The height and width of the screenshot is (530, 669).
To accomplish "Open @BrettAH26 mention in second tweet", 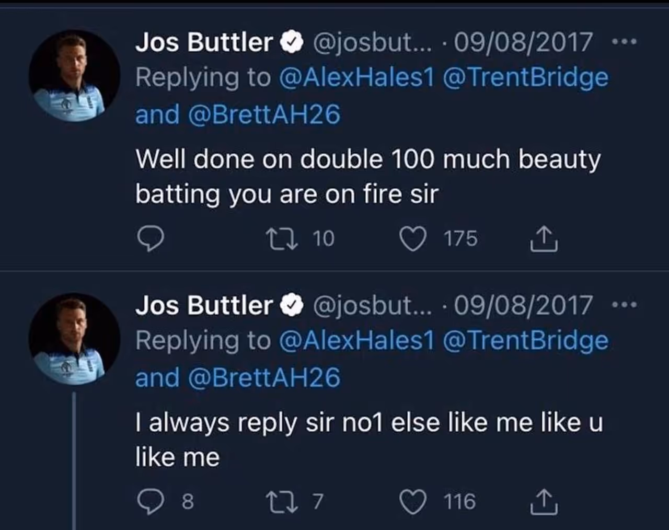I will (263, 378).
